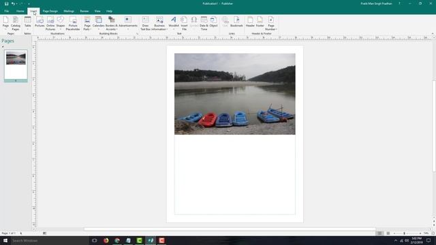Switch to the Home tab
The height and width of the screenshot is (245, 436).
pos(20,11)
